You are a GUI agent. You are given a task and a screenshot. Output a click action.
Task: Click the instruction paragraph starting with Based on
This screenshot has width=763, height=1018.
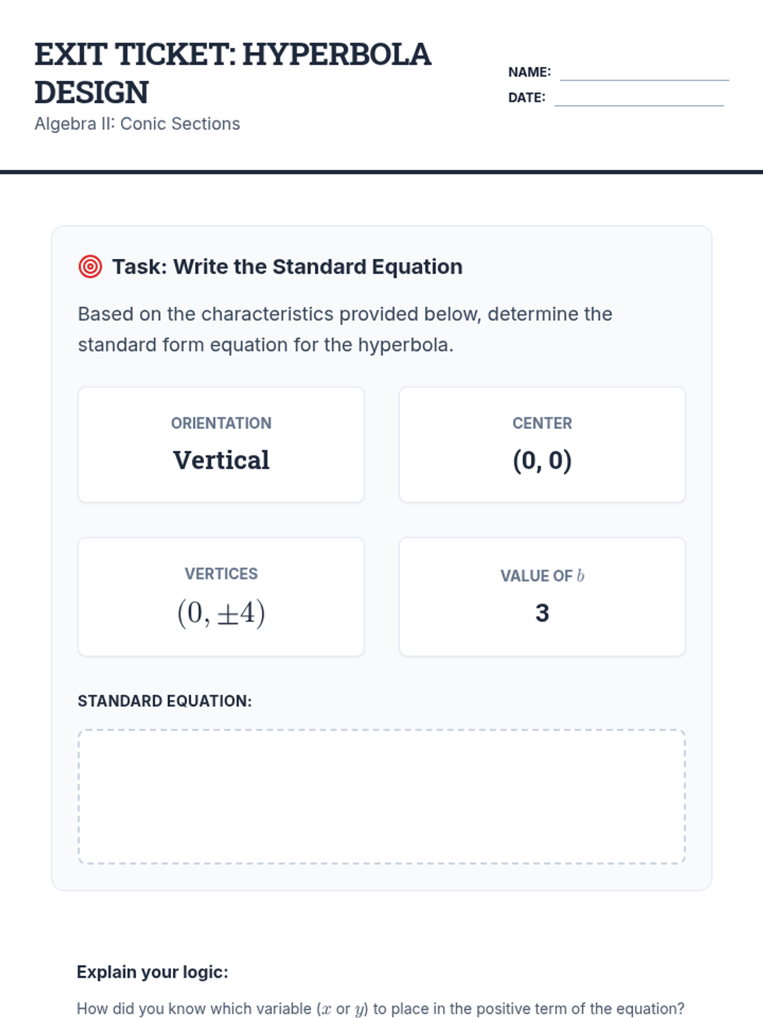[x=345, y=329]
